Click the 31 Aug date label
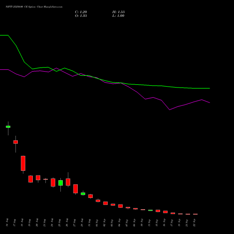This screenshot has width=234, height=234. [89, 222]
